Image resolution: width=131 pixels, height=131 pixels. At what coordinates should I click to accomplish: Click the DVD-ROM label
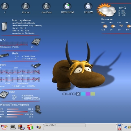(67, 12)
